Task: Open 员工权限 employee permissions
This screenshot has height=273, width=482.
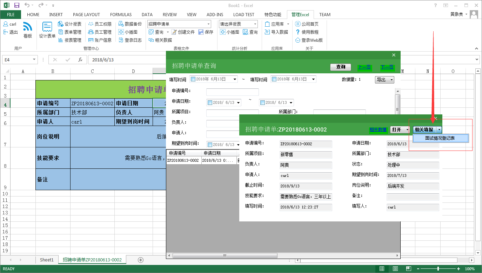Action: (x=100, y=24)
